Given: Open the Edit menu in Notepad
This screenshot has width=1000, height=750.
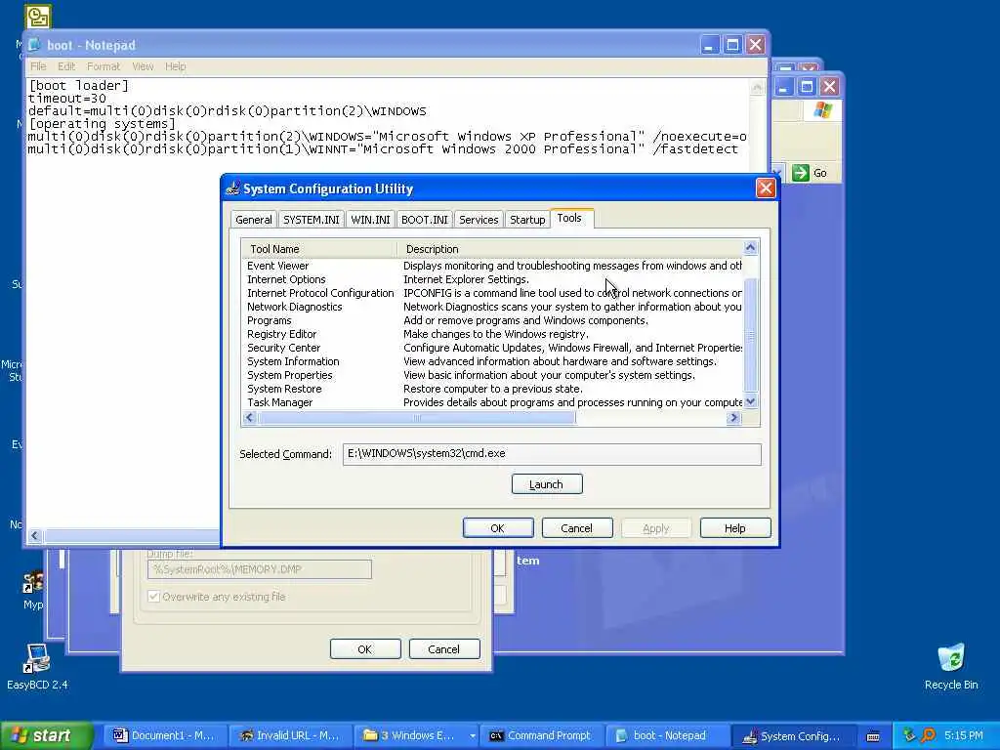Looking at the screenshot, I should point(66,66).
